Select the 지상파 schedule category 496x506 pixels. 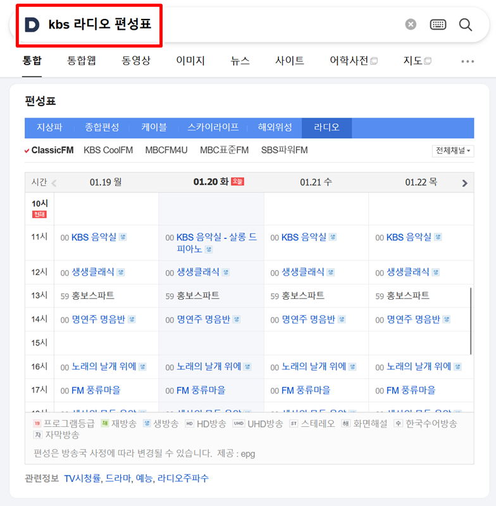(49, 128)
